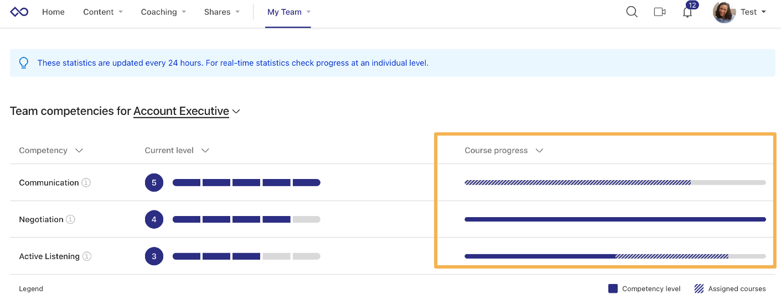Sort by the Competency column chevron
The height and width of the screenshot is (300, 781).
(x=79, y=150)
